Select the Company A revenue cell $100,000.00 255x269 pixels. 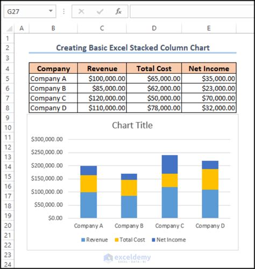click(102, 79)
